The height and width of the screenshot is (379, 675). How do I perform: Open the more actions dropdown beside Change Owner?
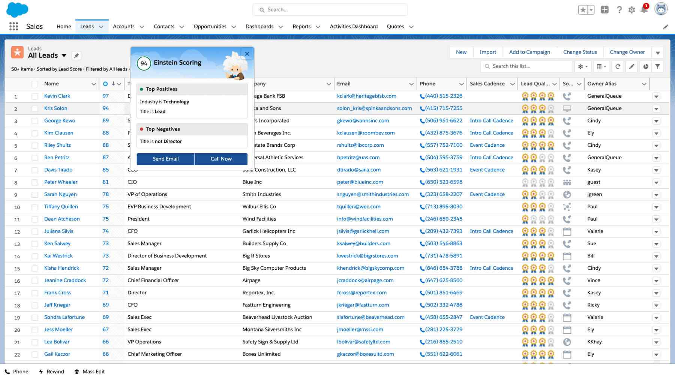tap(658, 52)
